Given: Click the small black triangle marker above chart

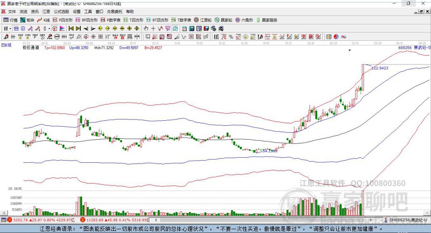Looking at the screenshot, I should [x=349, y=50].
